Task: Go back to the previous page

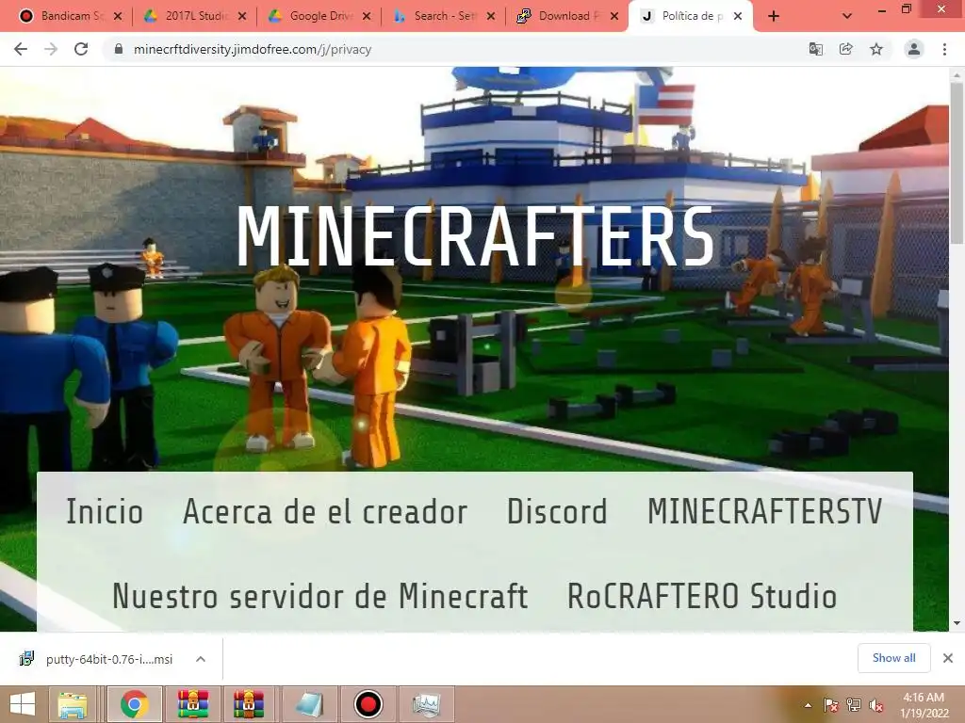Action: (21, 49)
